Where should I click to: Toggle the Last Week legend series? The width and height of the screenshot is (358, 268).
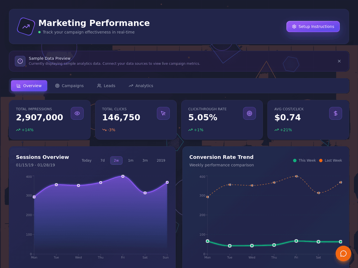(331, 161)
